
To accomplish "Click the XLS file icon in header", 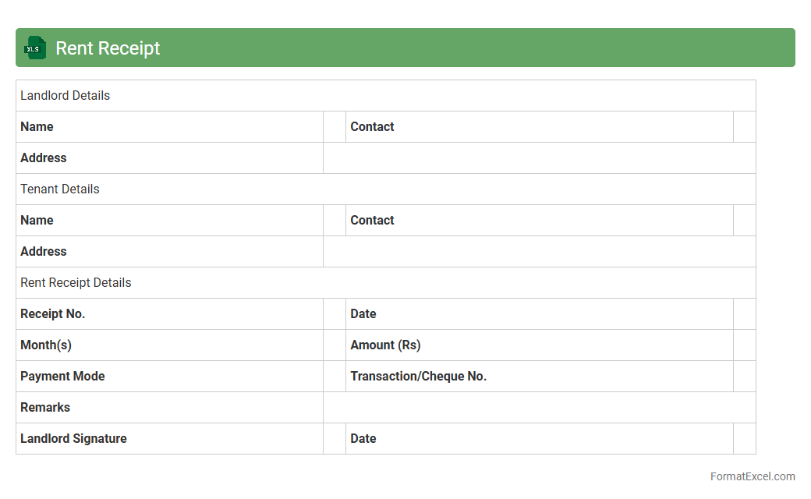I will tap(34, 48).
